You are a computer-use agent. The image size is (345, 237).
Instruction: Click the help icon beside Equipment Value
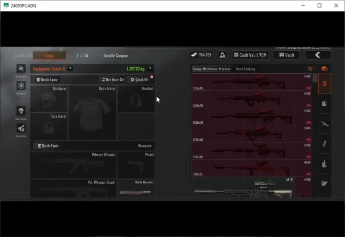(70, 69)
